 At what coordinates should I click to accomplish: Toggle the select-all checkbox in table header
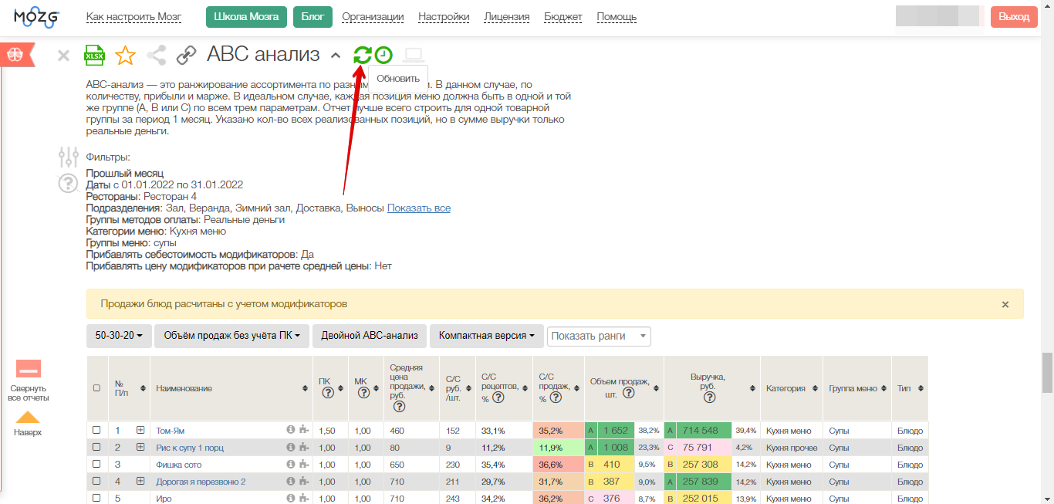pos(96,388)
